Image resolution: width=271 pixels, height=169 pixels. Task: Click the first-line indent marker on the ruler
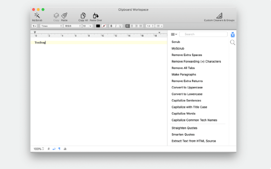pyautogui.click(x=35, y=32)
